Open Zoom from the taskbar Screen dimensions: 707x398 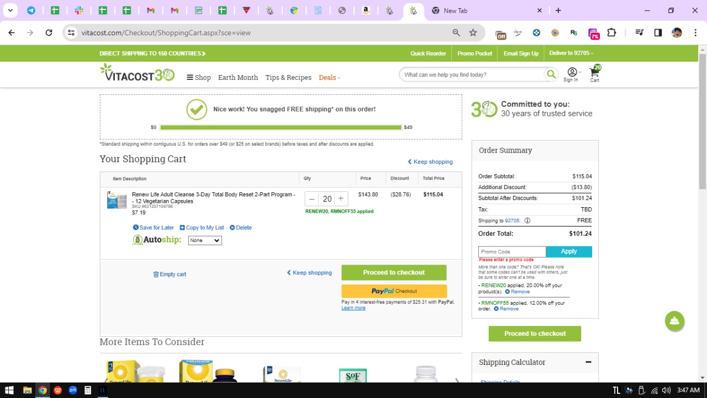coord(72,390)
